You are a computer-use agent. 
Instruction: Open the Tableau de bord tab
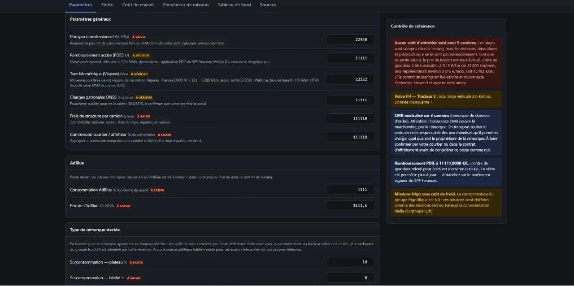click(234, 5)
